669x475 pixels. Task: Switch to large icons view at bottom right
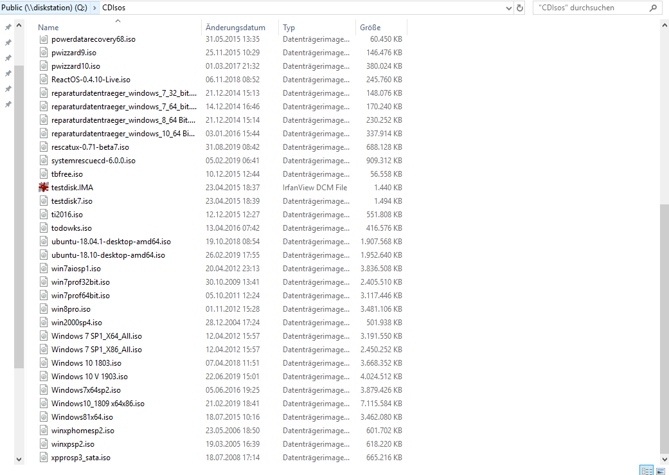coord(661,471)
